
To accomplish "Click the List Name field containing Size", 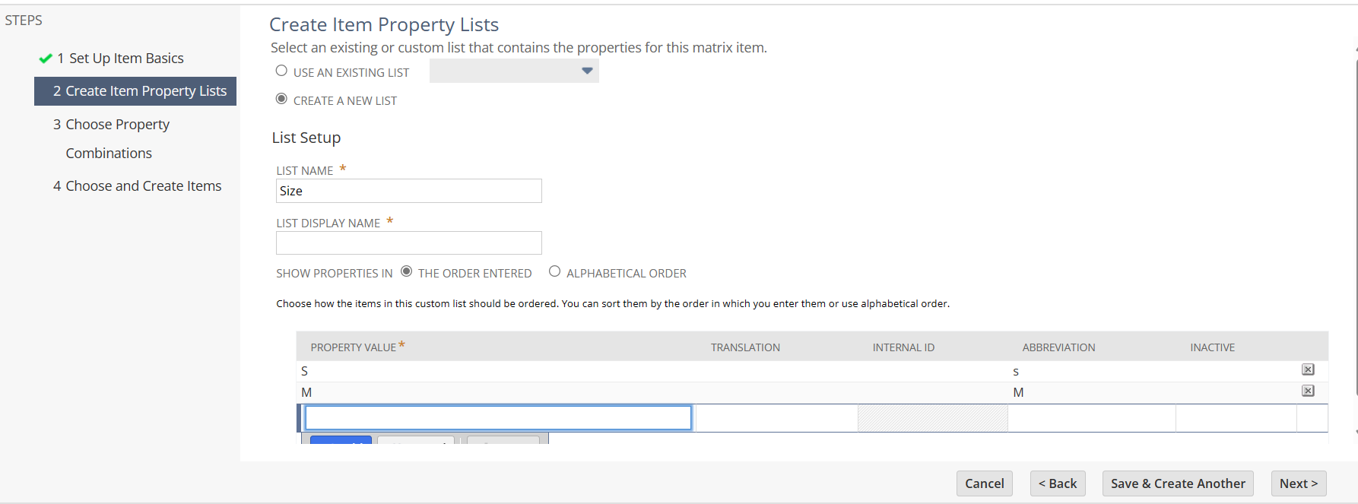I will [408, 191].
